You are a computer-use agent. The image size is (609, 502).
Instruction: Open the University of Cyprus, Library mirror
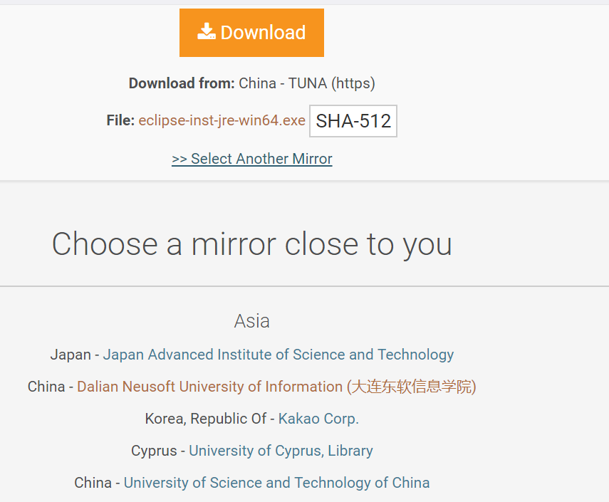click(281, 451)
